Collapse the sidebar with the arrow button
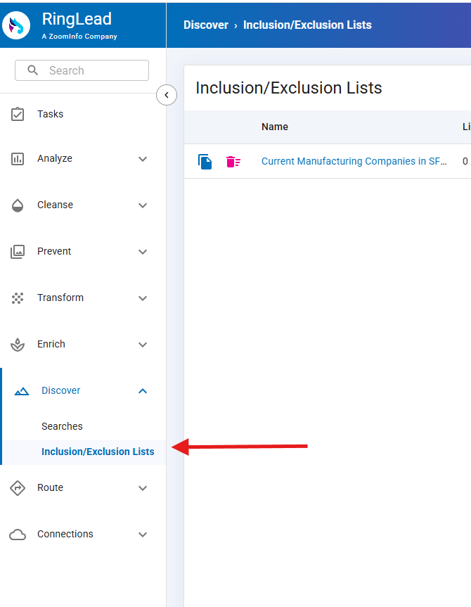Image resolution: width=471 pixels, height=607 pixels. tap(167, 94)
